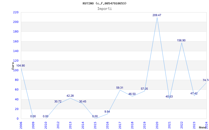Click the Anno x-axis title
This screenshot has height=130, width=209.
(x=203, y=127)
